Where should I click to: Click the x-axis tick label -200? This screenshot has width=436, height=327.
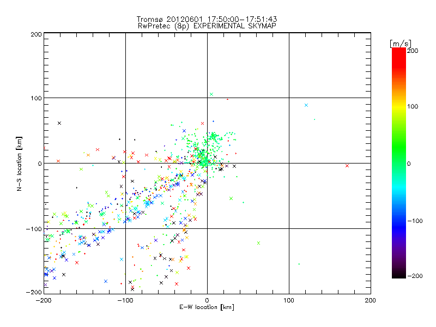click(x=44, y=300)
